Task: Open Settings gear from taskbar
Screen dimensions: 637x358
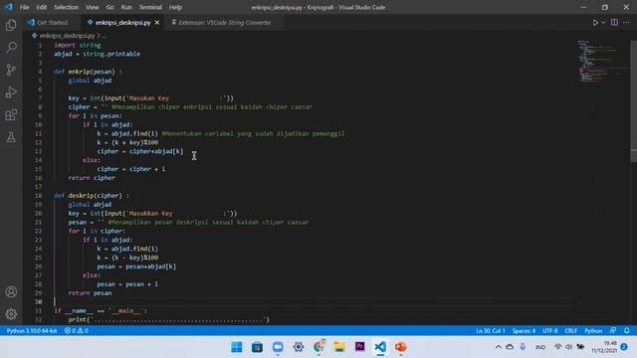Action: tap(299, 347)
